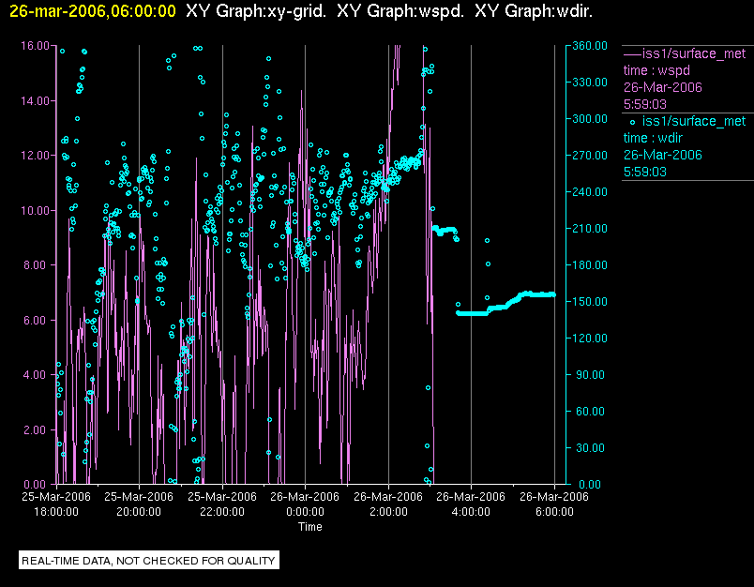Click the 25-Mar-2006 22:00:00 x-axis tick label

[222, 504]
